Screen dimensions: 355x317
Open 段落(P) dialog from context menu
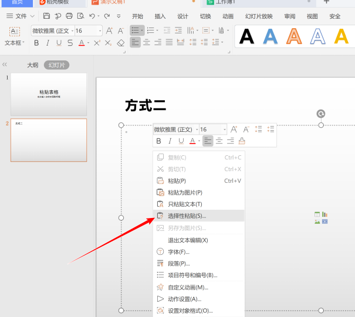click(199, 264)
